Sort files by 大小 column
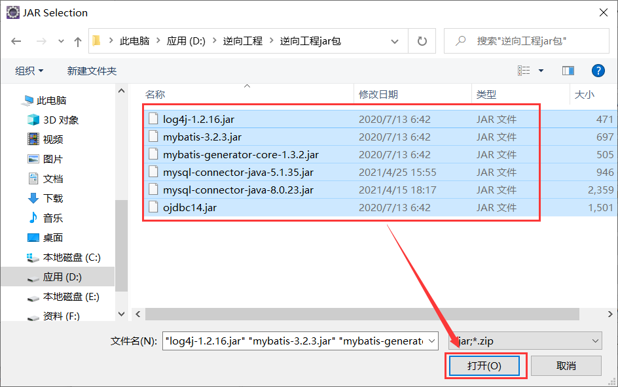The width and height of the screenshot is (618, 387). coord(584,95)
